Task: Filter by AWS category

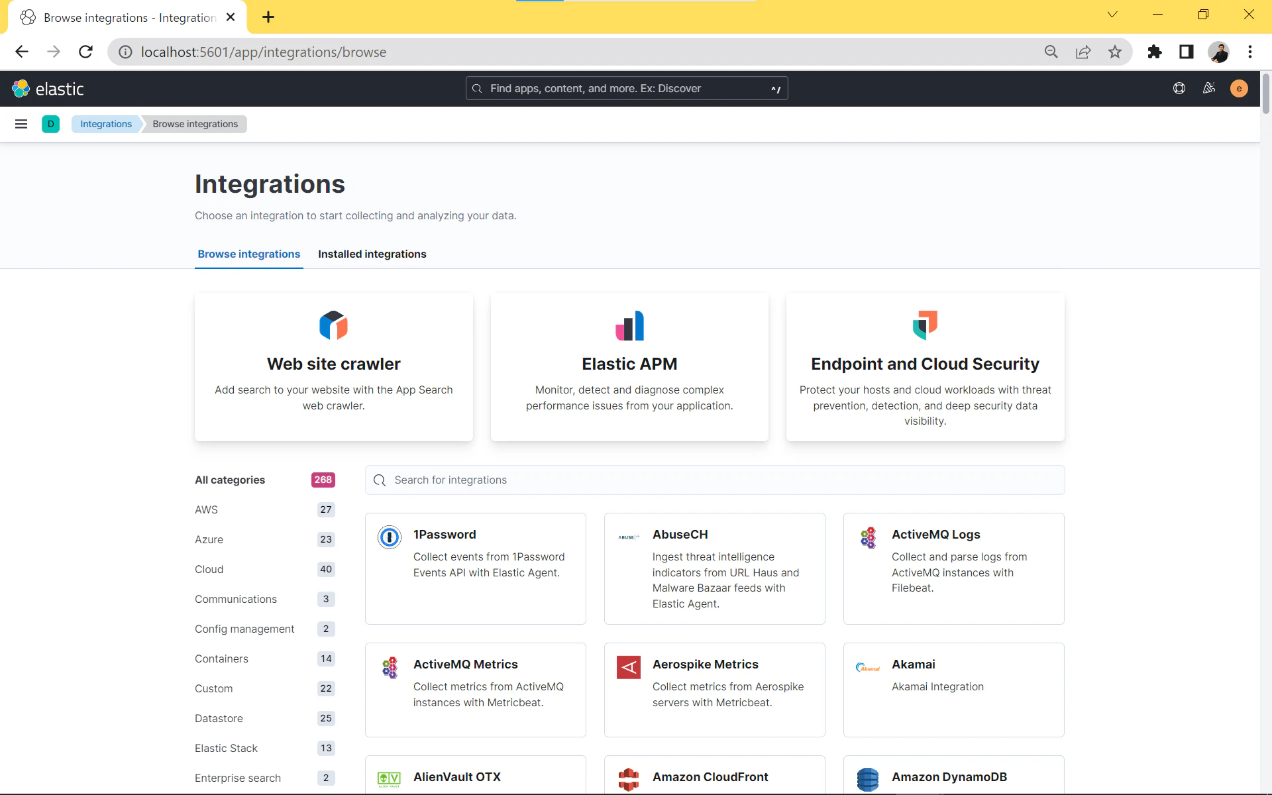Action: 206,509
